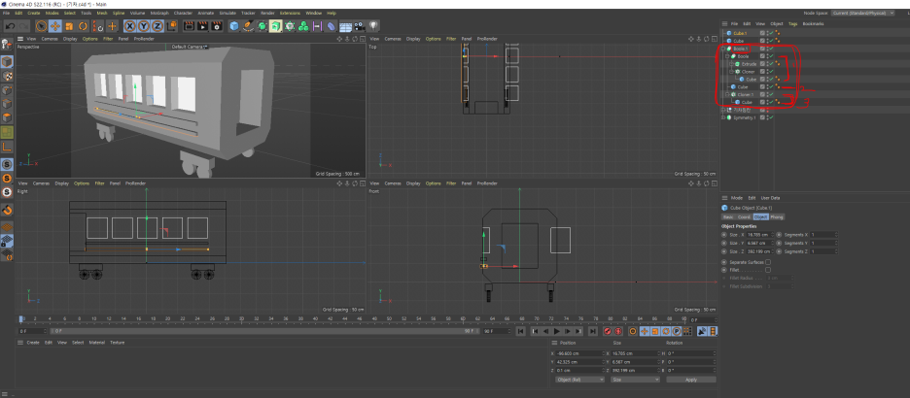Activate the Move tool in top toolbar

tap(55, 26)
